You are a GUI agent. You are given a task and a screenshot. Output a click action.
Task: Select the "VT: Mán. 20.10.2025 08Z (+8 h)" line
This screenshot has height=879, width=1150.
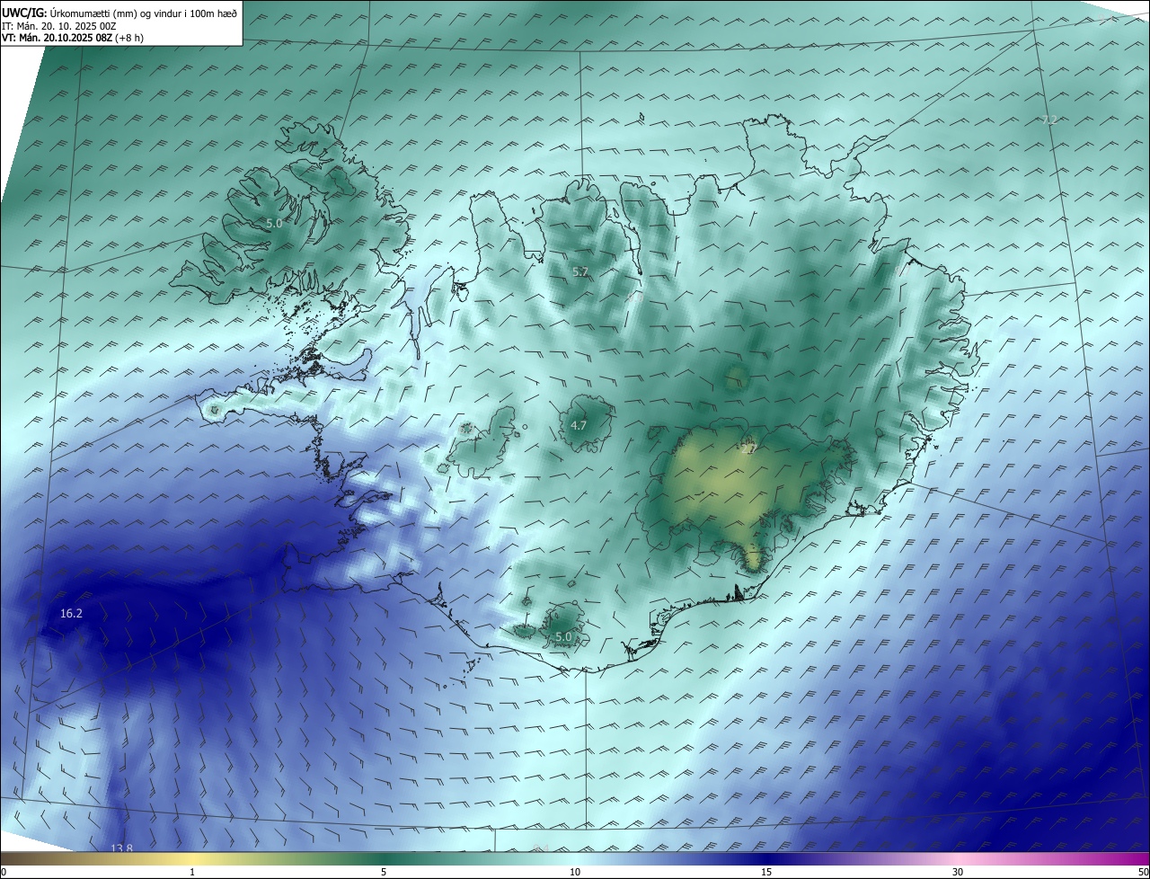point(73,38)
